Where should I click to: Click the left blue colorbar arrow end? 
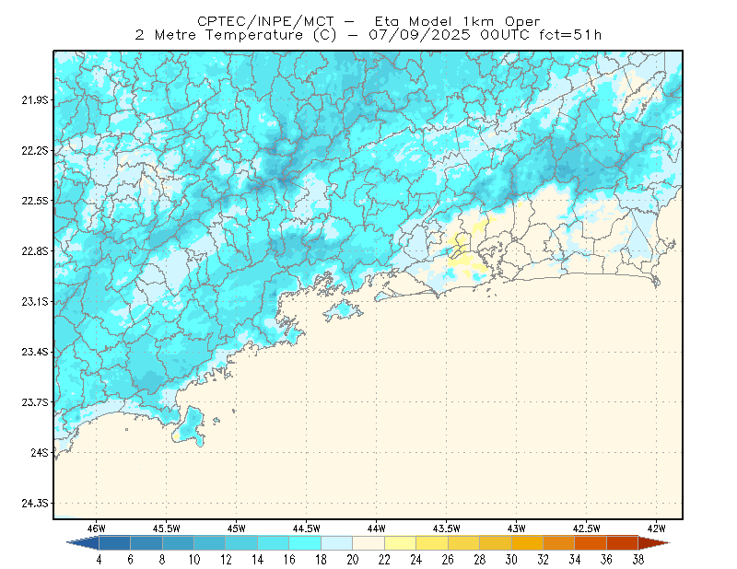point(83,543)
